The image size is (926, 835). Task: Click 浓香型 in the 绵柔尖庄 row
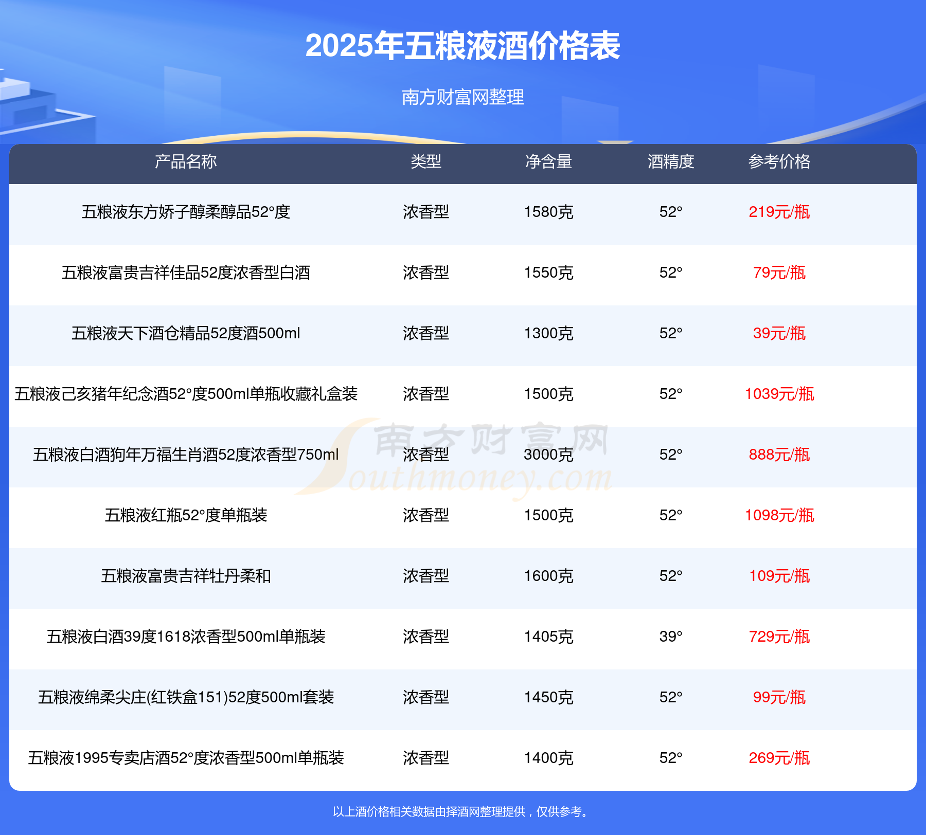click(x=426, y=697)
